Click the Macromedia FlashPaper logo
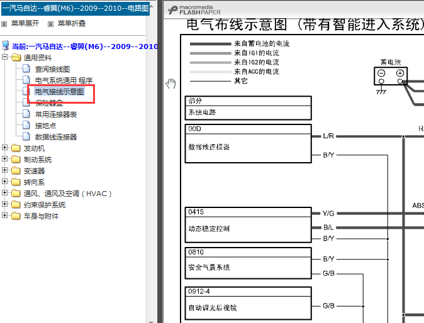The height and width of the screenshot is (323, 424). tap(194, 10)
